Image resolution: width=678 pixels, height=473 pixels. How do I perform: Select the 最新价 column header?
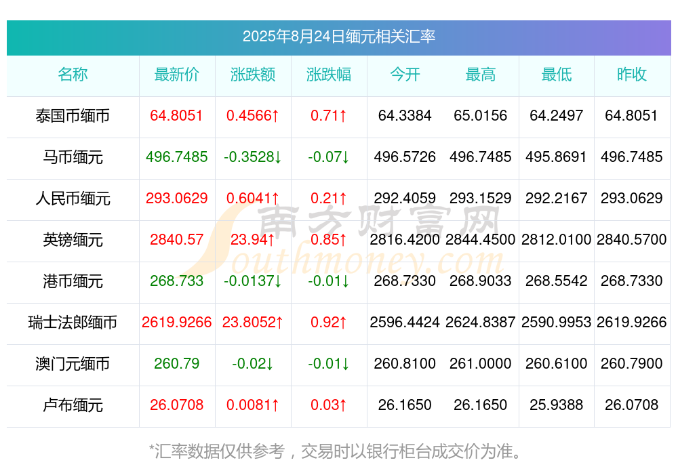click(x=177, y=75)
